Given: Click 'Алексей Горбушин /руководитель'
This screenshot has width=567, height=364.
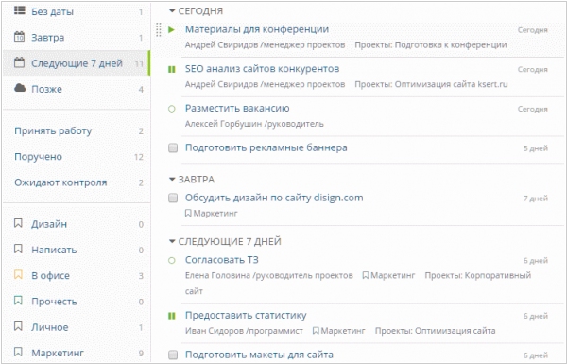Looking at the screenshot, I should tap(254, 124).
